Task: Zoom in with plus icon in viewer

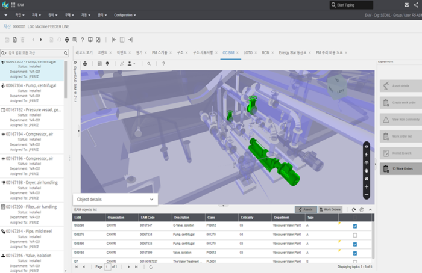Action: (x=367, y=186)
